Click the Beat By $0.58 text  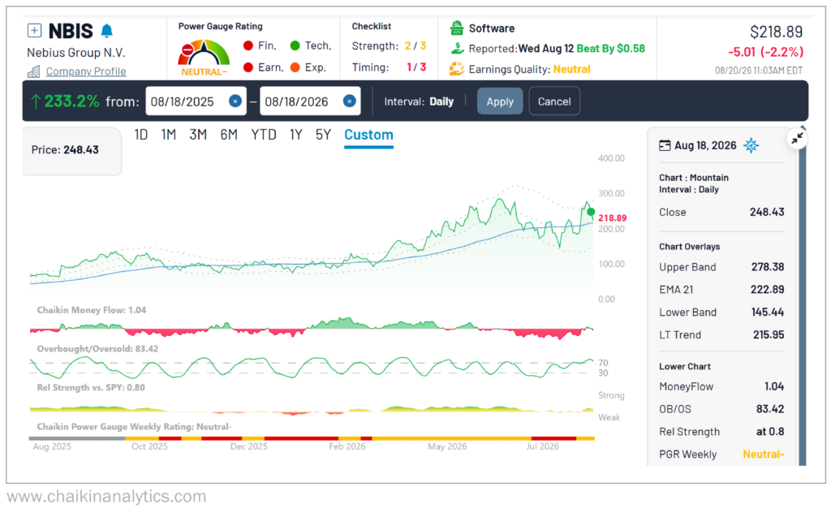(x=610, y=48)
